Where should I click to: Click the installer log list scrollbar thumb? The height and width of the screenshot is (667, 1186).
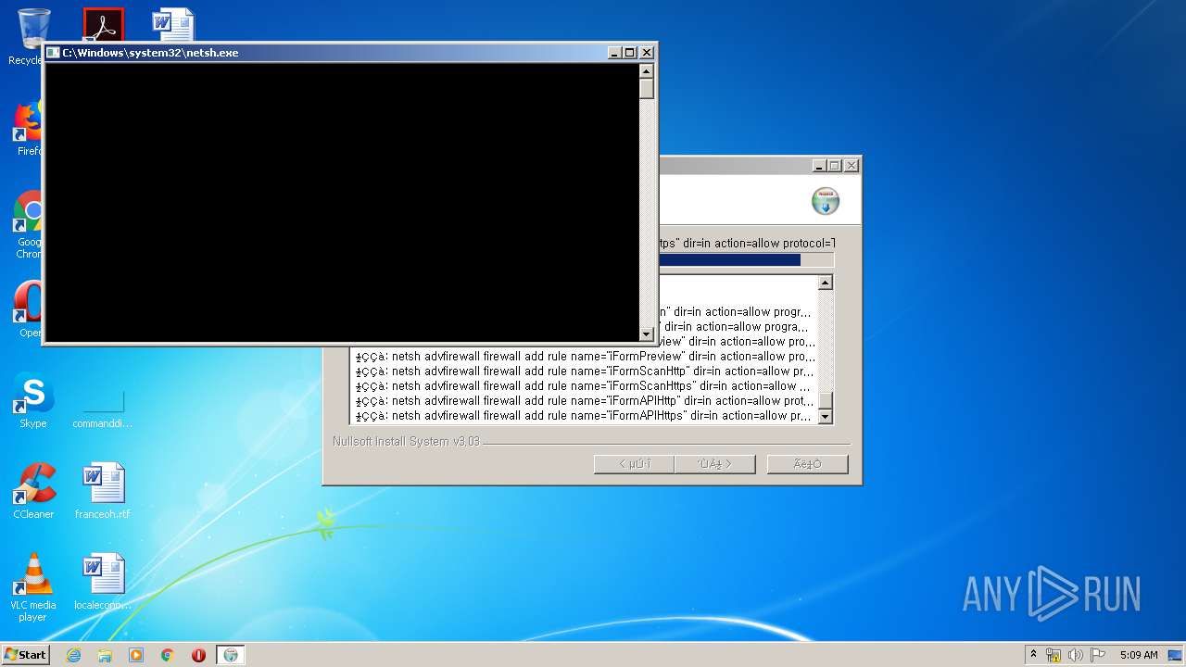click(825, 401)
